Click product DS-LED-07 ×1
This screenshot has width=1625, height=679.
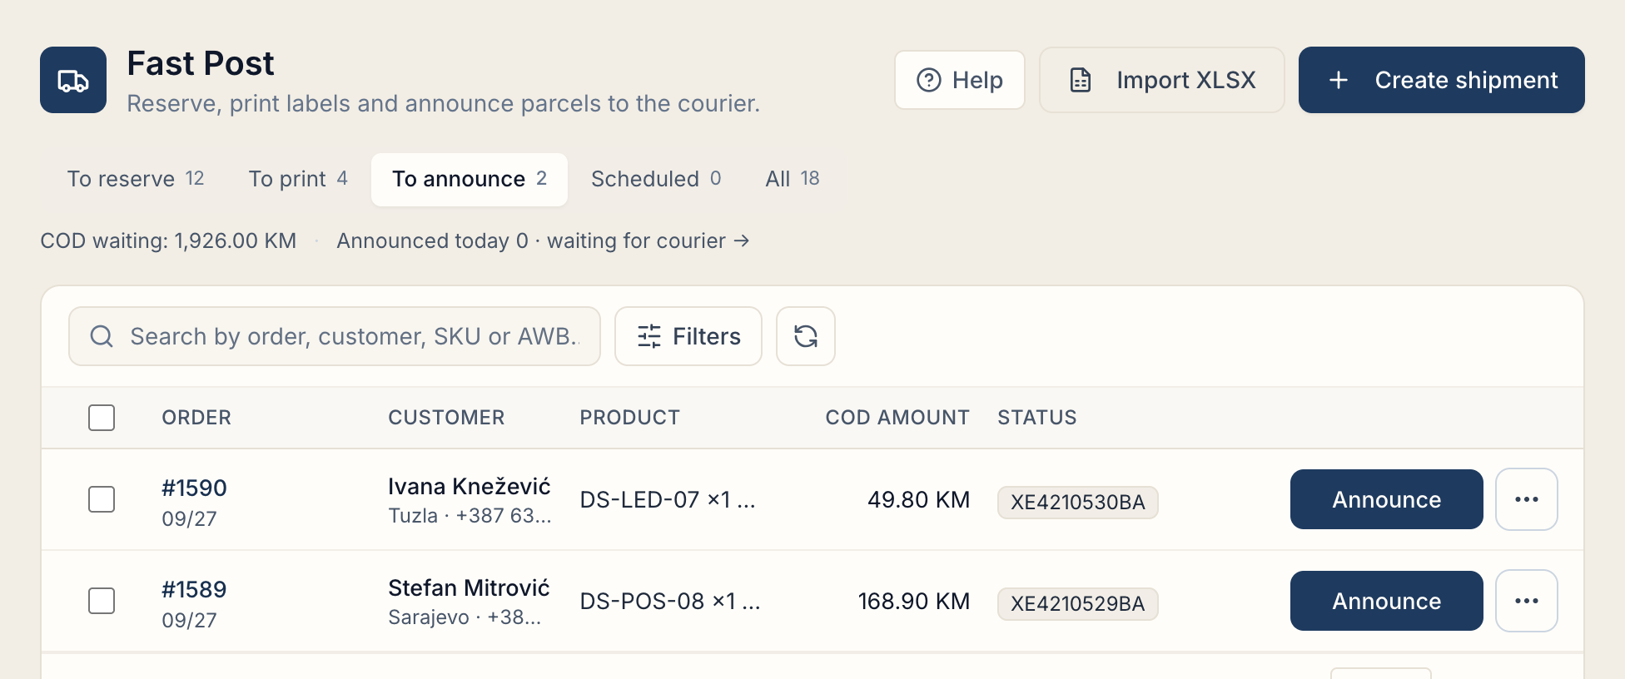(x=668, y=500)
